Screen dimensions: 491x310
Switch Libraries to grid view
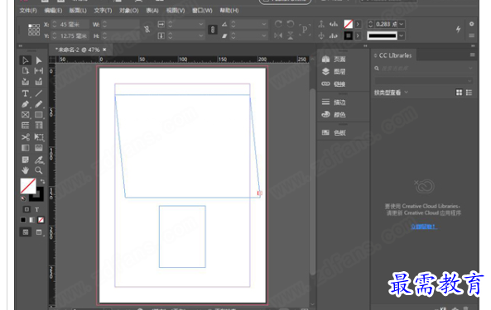(x=459, y=93)
